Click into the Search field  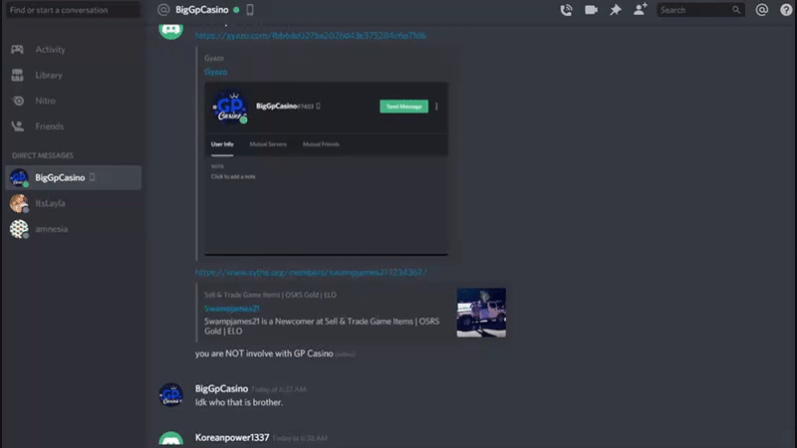tap(700, 10)
